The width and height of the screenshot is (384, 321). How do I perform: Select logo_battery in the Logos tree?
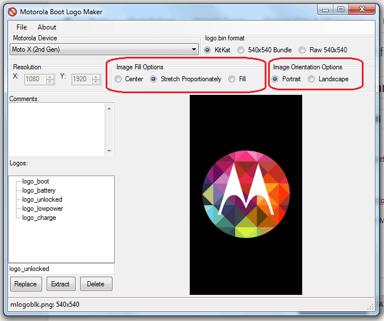(39, 190)
